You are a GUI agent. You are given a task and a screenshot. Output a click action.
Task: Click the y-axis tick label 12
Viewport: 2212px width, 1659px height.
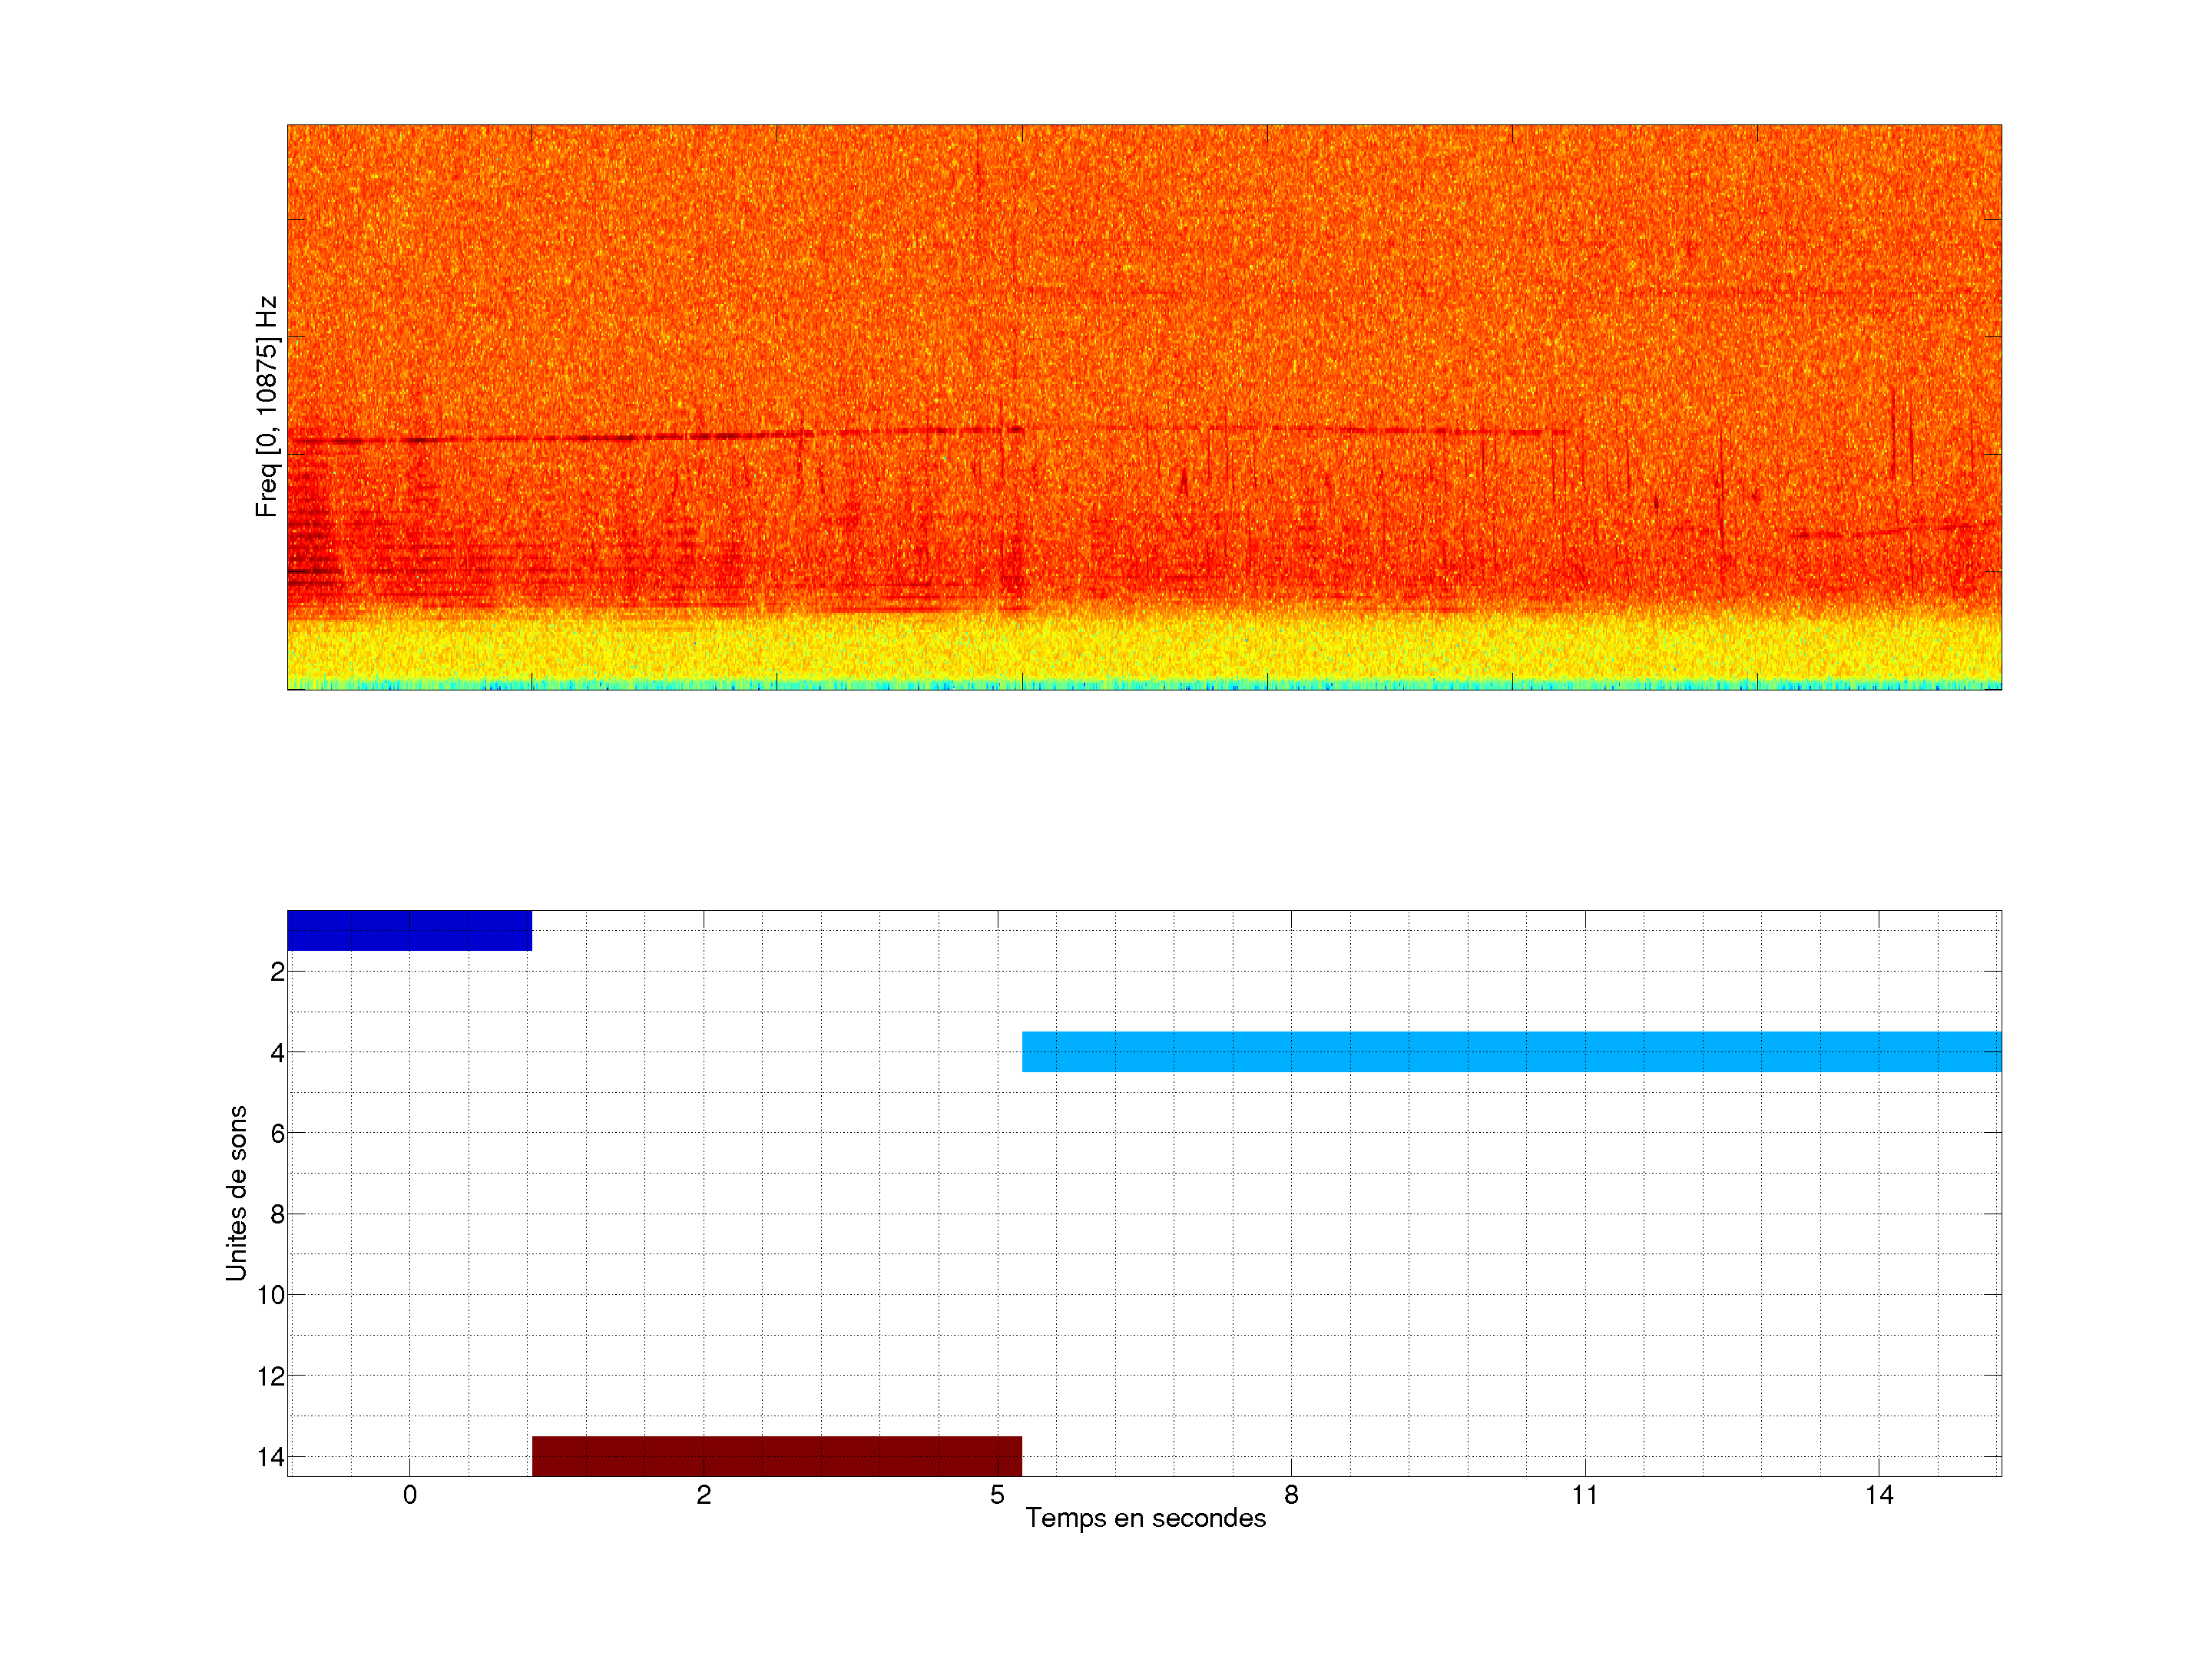coord(271,1376)
